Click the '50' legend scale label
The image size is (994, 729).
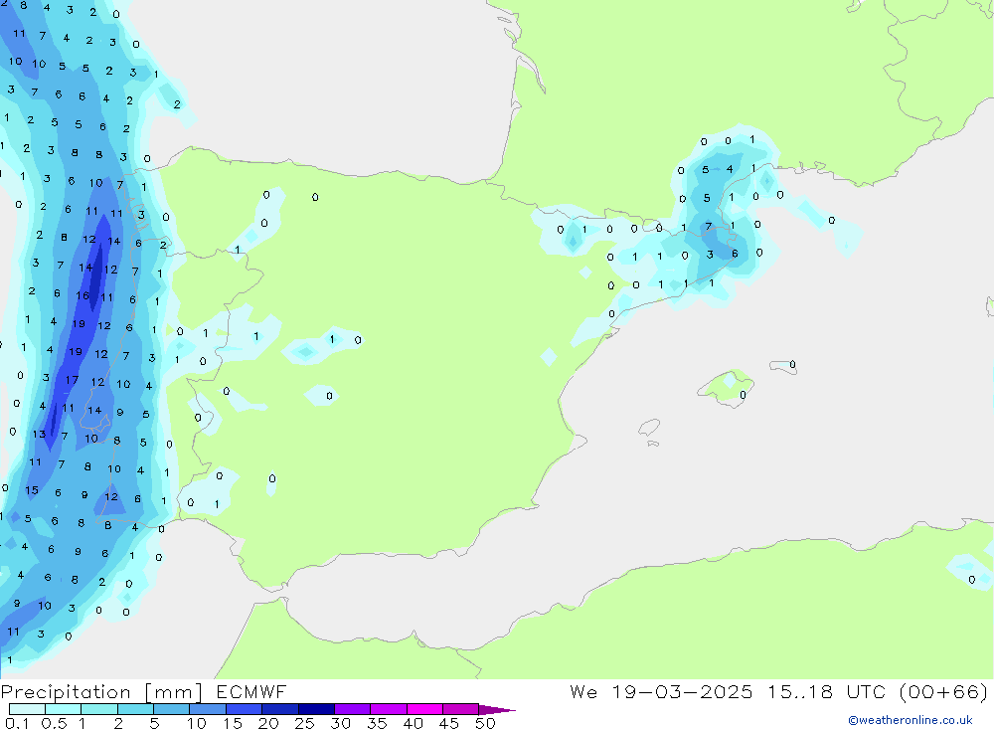point(485,723)
